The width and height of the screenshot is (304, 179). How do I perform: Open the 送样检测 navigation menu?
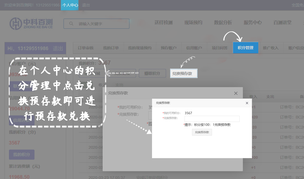click(163, 23)
